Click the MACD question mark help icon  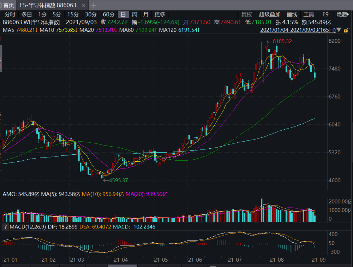[x=5, y=226]
